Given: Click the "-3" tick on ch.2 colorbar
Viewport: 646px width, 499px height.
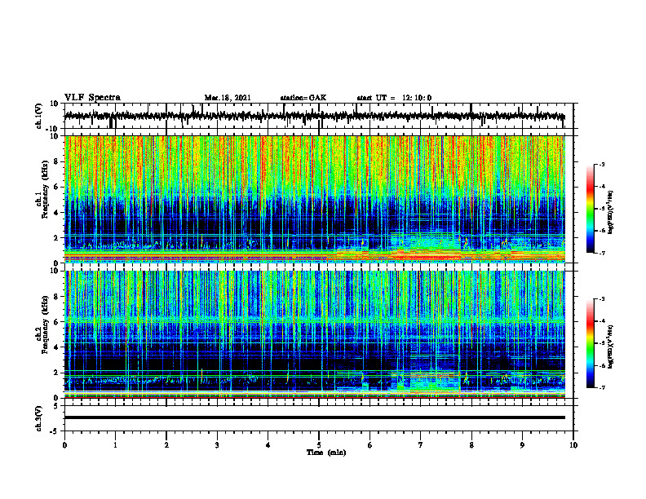Looking at the screenshot, I should (x=602, y=299).
